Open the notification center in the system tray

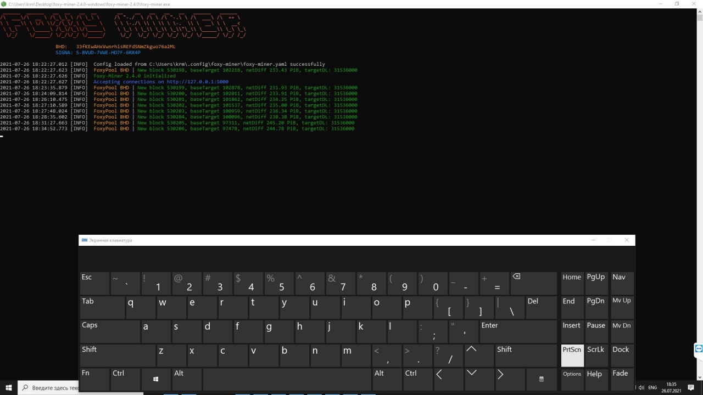click(691, 388)
